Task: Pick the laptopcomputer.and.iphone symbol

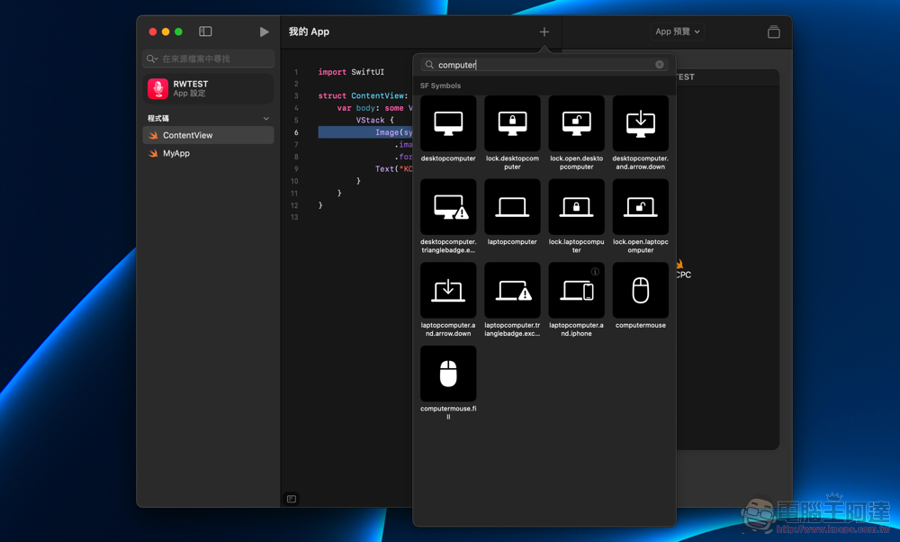Action: [576, 290]
